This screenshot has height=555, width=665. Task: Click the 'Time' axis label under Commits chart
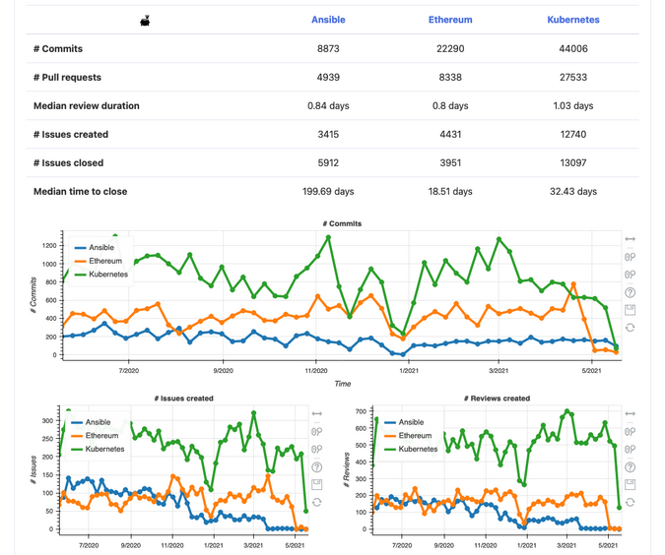tap(343, 384)
